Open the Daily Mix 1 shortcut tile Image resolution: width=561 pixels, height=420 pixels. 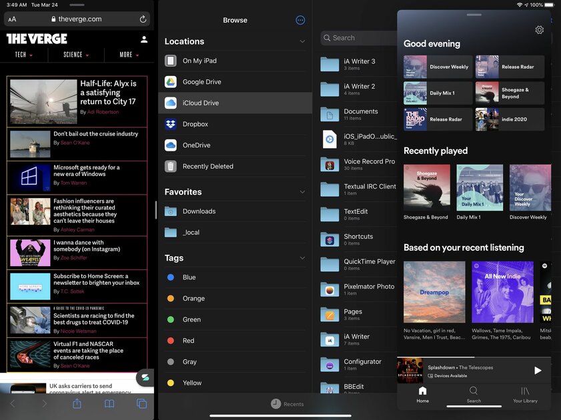coord(438,93)
